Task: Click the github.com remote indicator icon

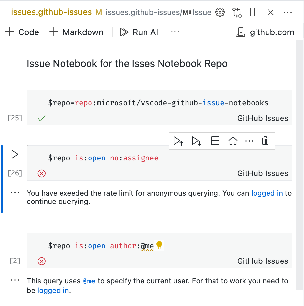Action: tap(241, 32)
